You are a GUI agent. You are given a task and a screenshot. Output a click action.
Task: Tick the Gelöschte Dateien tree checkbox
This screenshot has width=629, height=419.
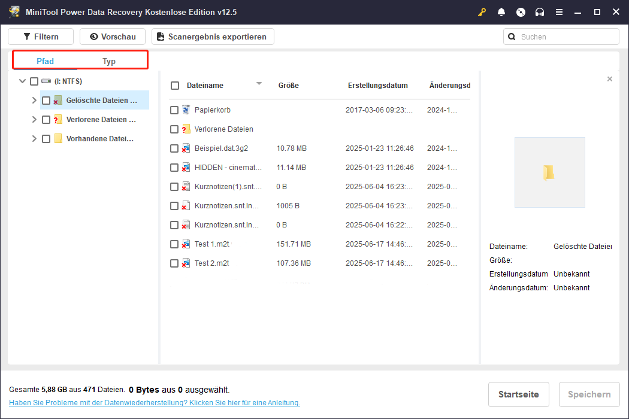coord(46,101)
